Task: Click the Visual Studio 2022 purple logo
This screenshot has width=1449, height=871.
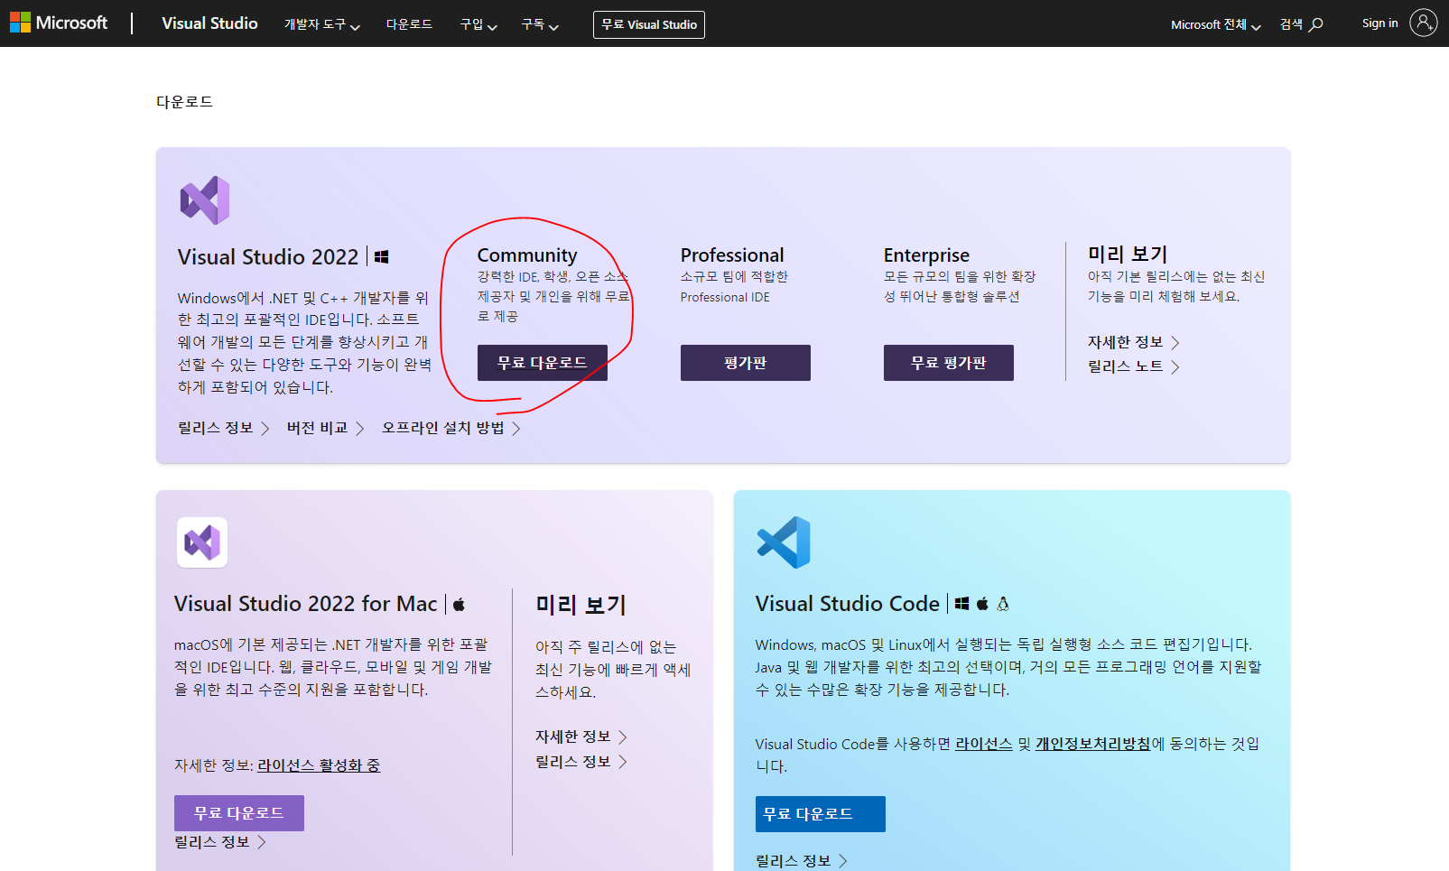Action: (x=205, y=200)
